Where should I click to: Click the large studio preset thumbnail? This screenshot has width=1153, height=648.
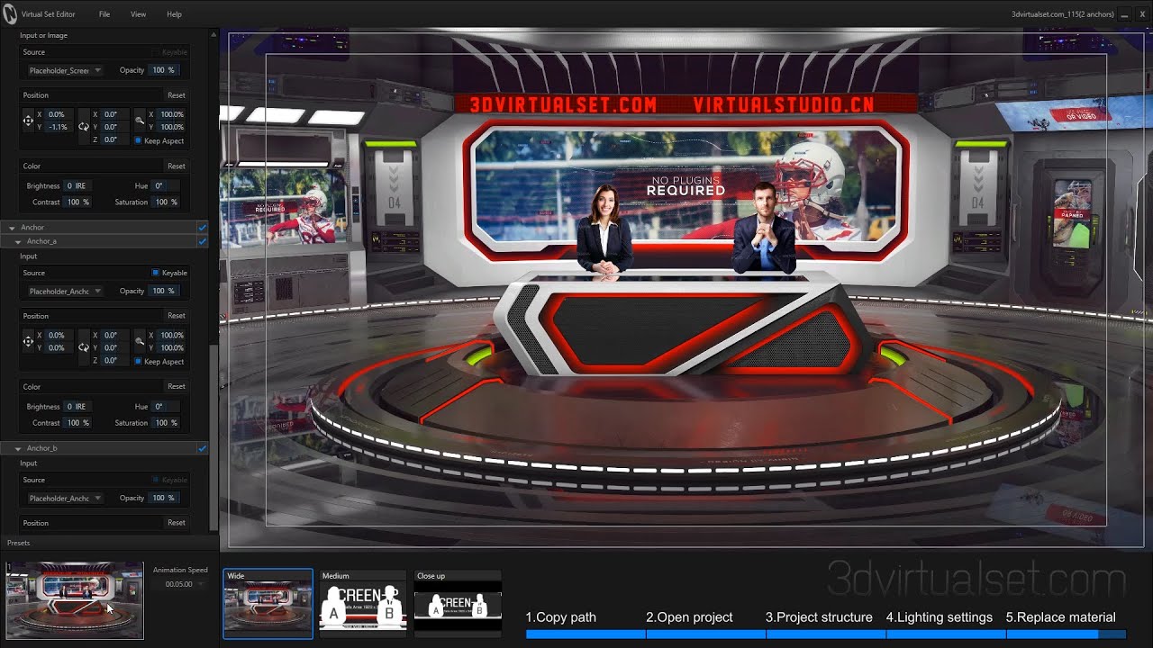[75, 600]
